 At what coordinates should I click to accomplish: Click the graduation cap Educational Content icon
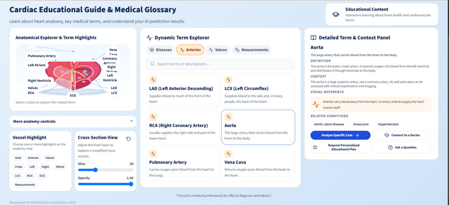(x=335, y=14)
